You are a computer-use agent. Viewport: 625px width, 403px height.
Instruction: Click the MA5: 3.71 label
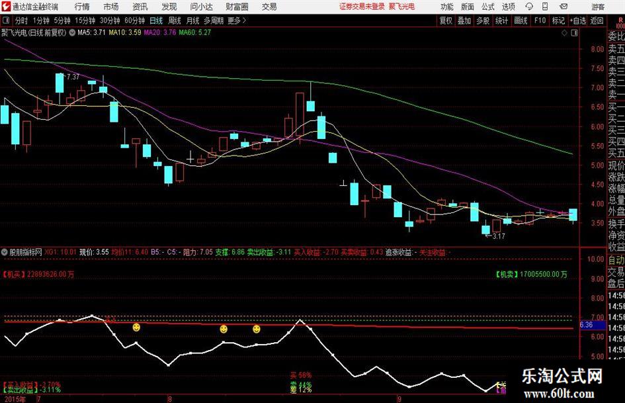coord(91,32)
